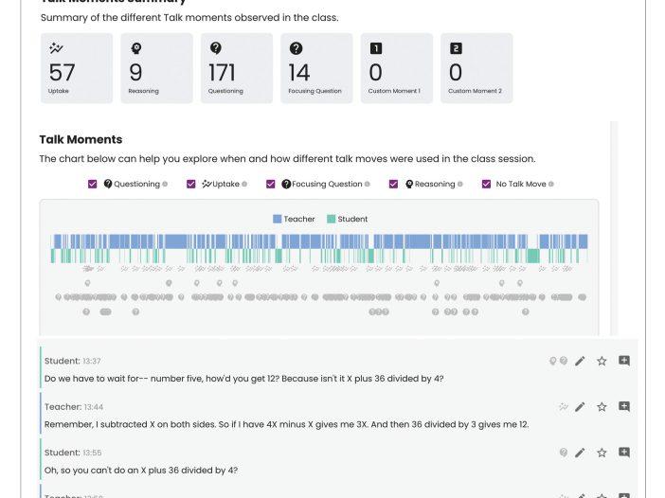Add comment to 13:37 student utterance

(624, 361)
